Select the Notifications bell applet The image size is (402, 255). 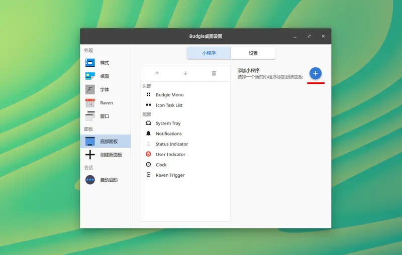[168, 134]
